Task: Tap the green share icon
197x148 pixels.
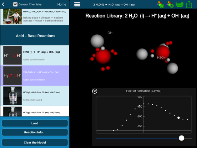Action: [189, 4]
